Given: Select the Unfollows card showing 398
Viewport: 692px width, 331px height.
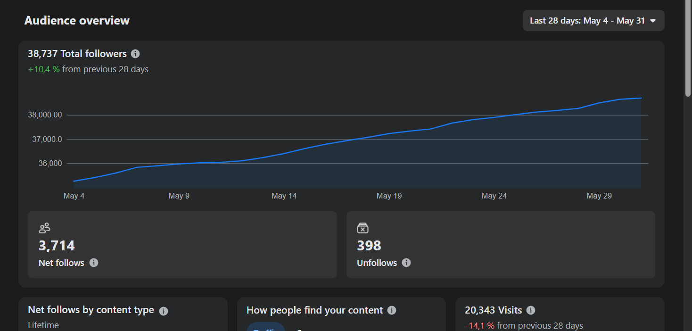Looking at the screenshot, I should pos(501,245).
